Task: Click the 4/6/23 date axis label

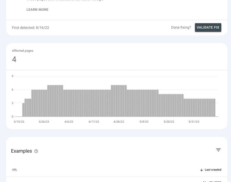Action: click(x=69, y=122)
